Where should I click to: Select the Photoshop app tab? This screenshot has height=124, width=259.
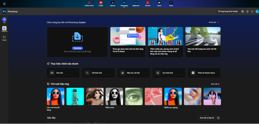[x=124, y=4]
